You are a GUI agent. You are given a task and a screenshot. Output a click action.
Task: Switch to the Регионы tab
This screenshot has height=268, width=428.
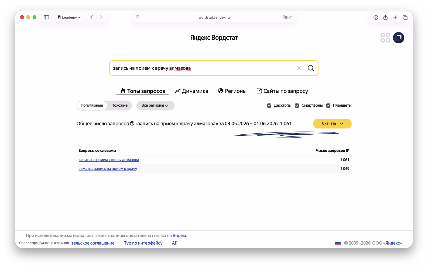coord(232,91)
